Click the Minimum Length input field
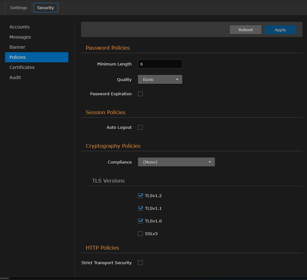This screenshot has height=280, width=307. (x=160, y=64)
